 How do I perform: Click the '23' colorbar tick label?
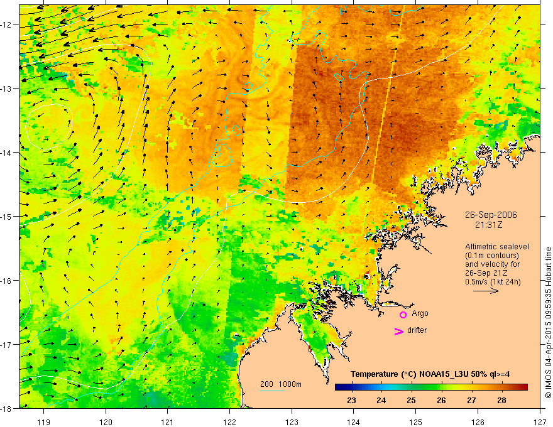(x=351, y=401)
